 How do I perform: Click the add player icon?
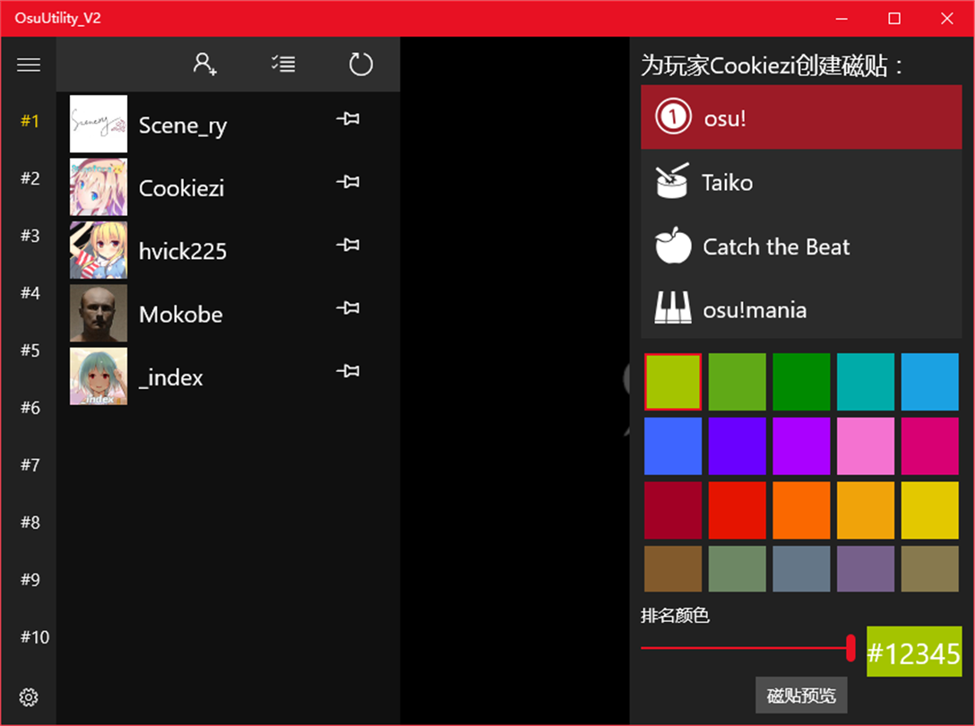coord(204,64)
